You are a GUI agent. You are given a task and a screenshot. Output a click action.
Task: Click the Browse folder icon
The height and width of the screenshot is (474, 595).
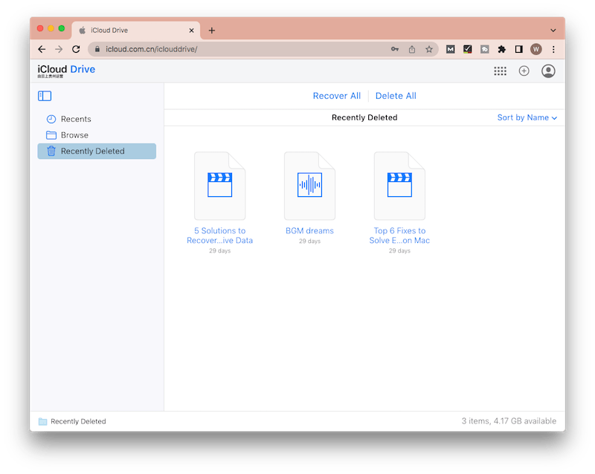click(51, 134)
